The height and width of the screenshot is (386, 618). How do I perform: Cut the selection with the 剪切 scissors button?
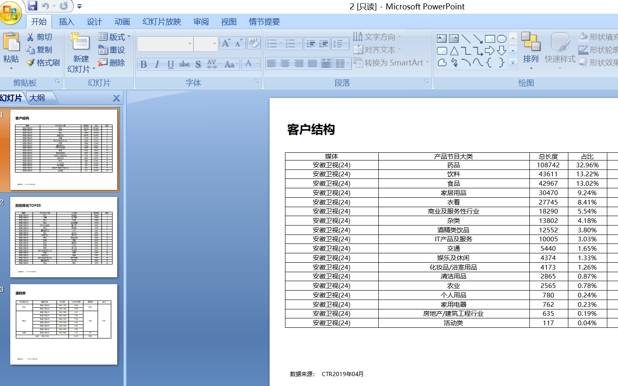pyautogui.click(x=39, y=37)
